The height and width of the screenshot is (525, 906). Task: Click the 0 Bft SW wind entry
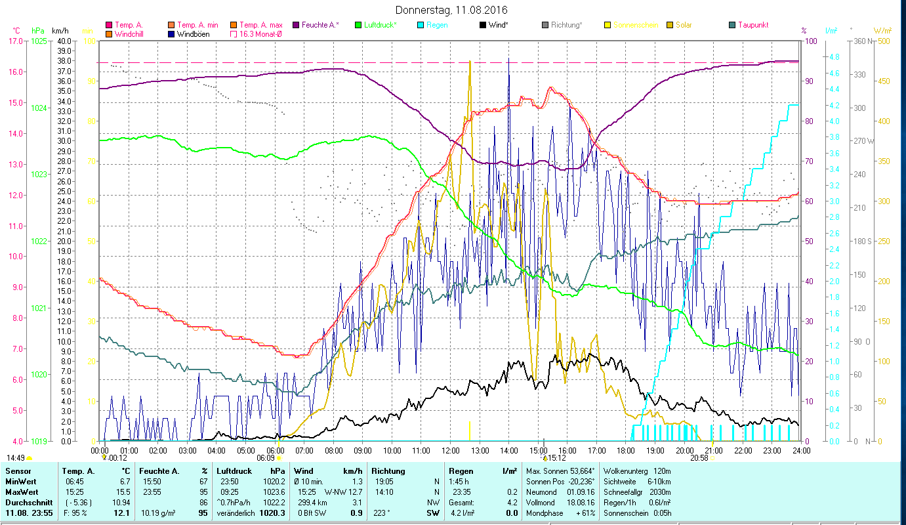pos(313,513)
